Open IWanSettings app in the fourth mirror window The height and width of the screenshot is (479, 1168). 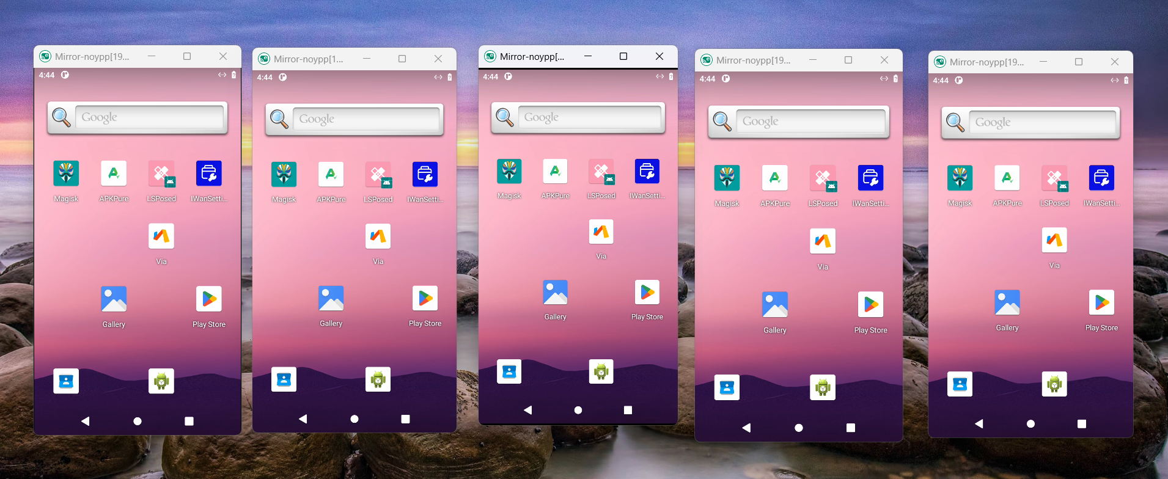click(870, 178)
